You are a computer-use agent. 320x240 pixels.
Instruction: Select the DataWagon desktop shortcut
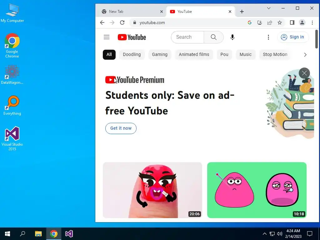[x=12, y=75]
